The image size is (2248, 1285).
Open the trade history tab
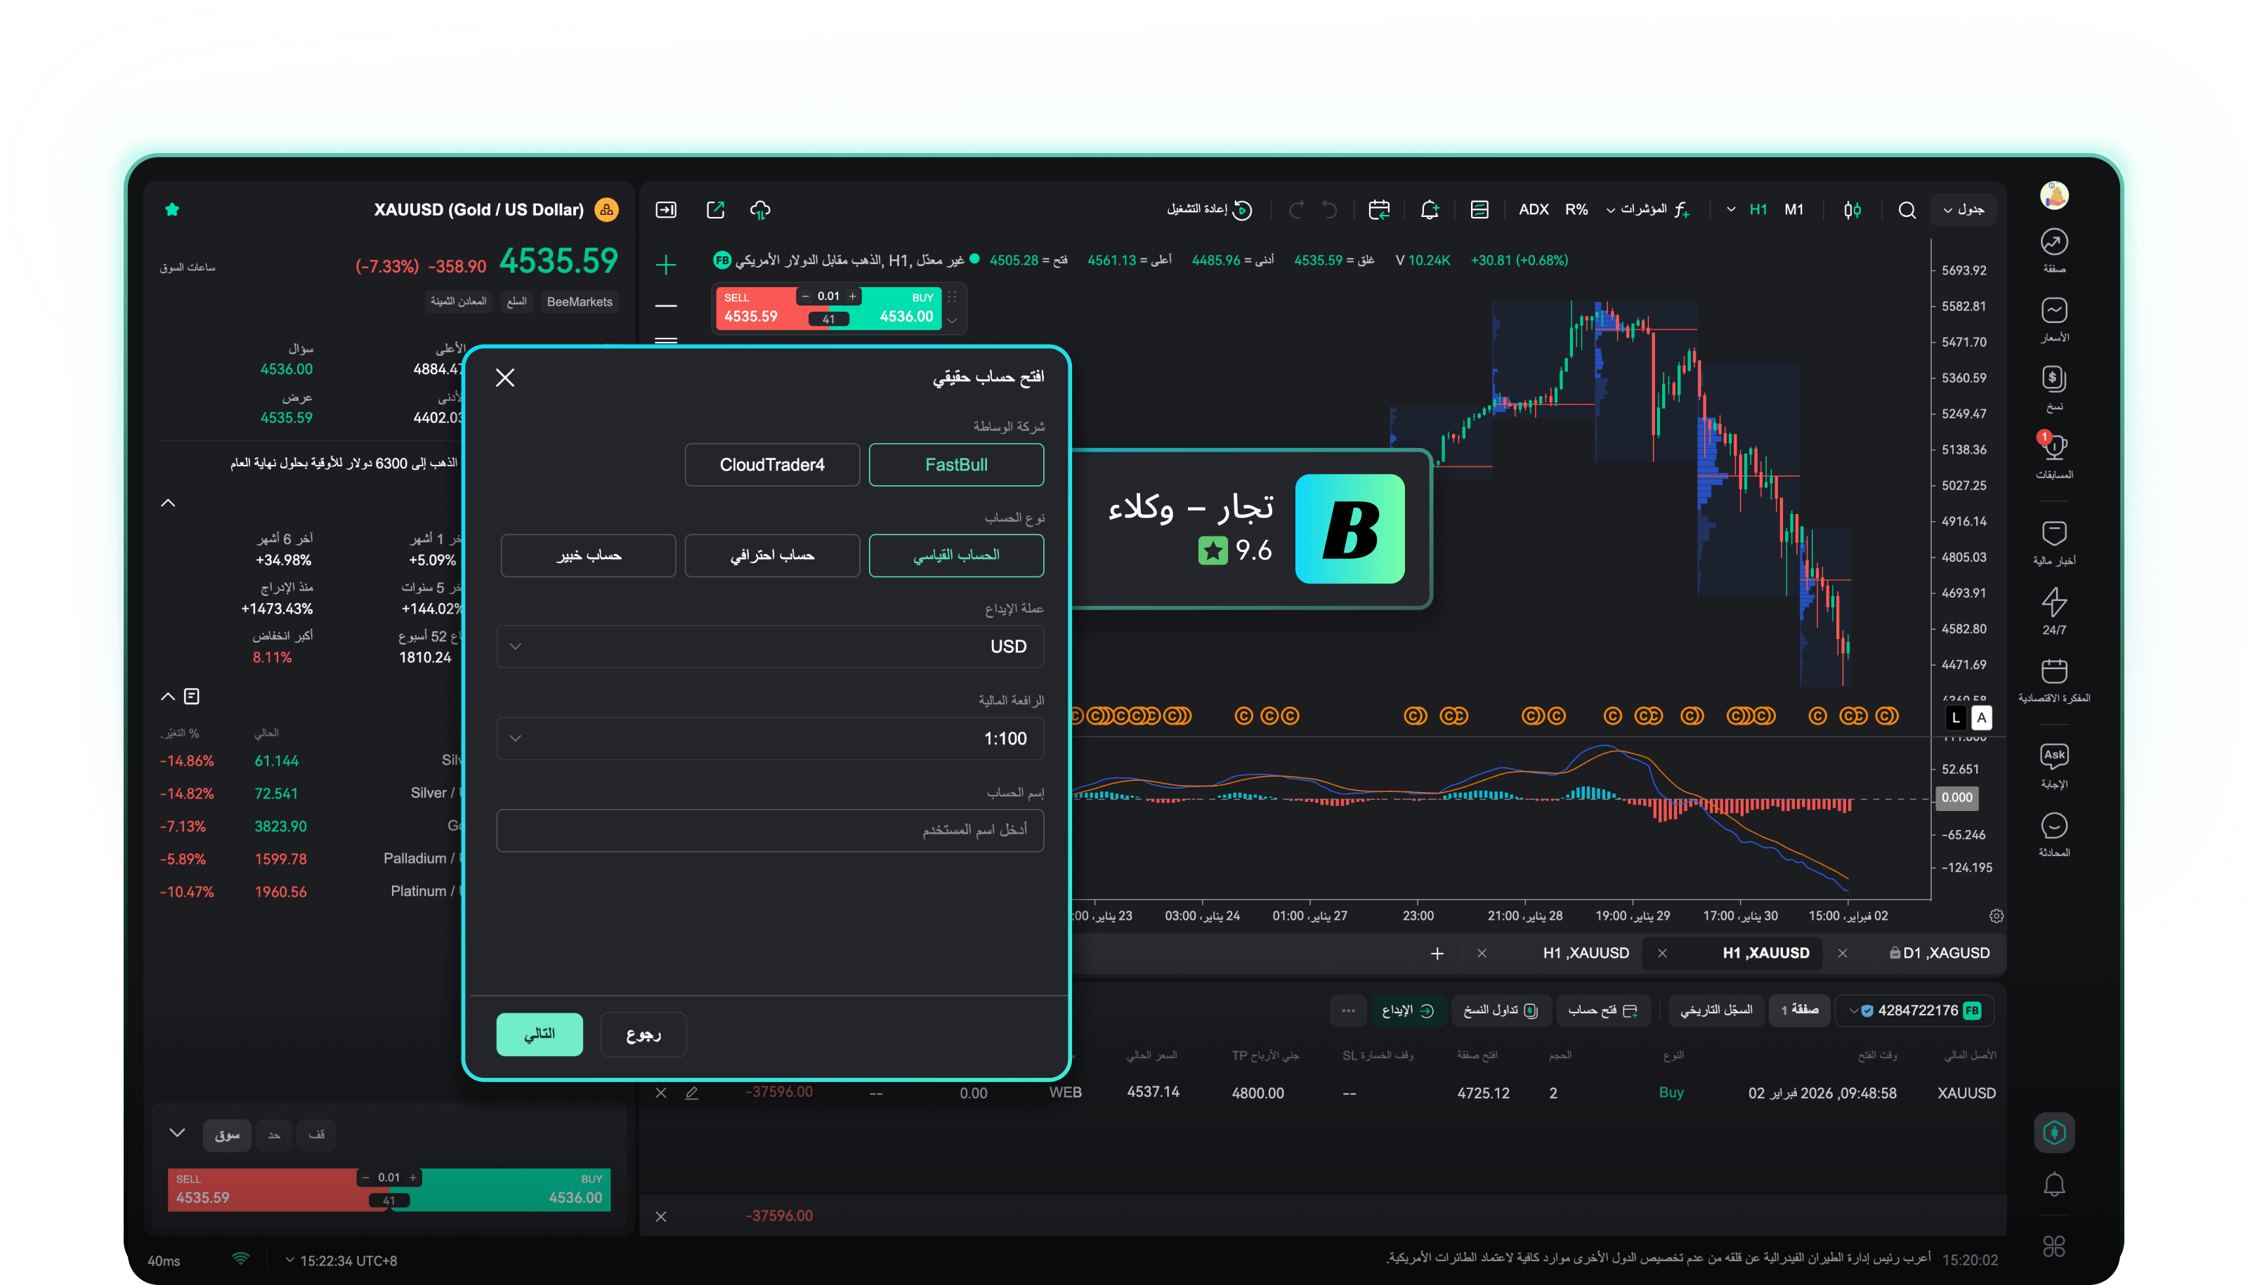[1716, 1010]
